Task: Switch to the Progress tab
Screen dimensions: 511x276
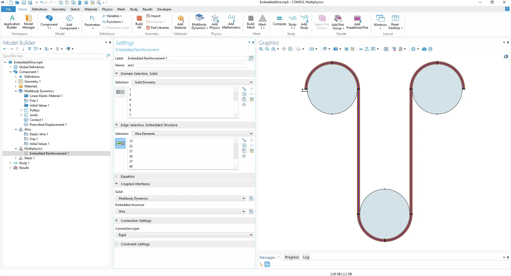Action: coord(292,257)
